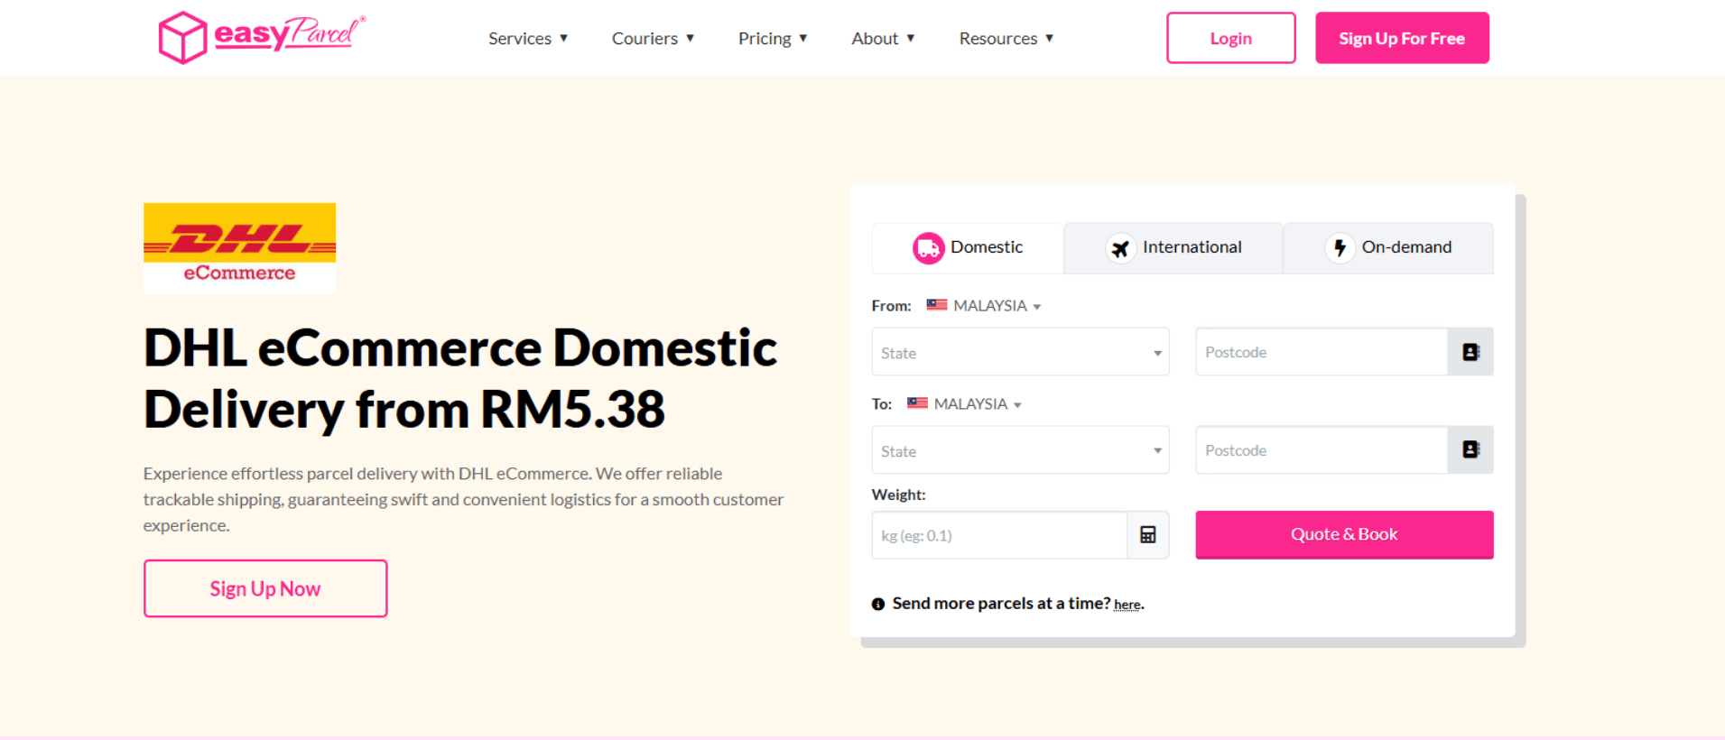
Task: Click the From Postcode input field
Action: point(1322,352)
